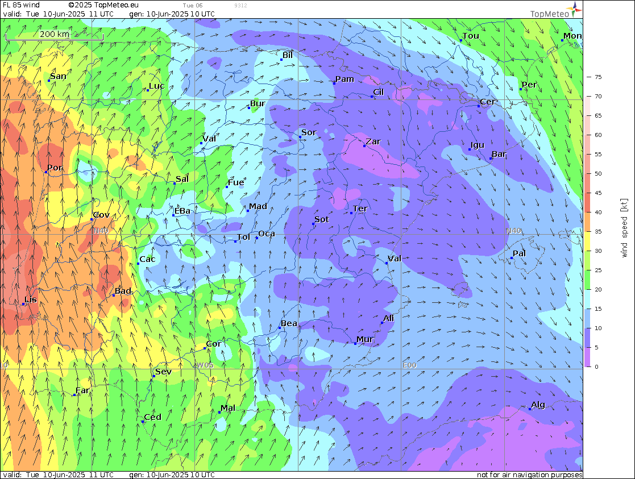Click the 200 km scale bar label
This screenshot has width=635, height=479.
[x=54, y=34]
